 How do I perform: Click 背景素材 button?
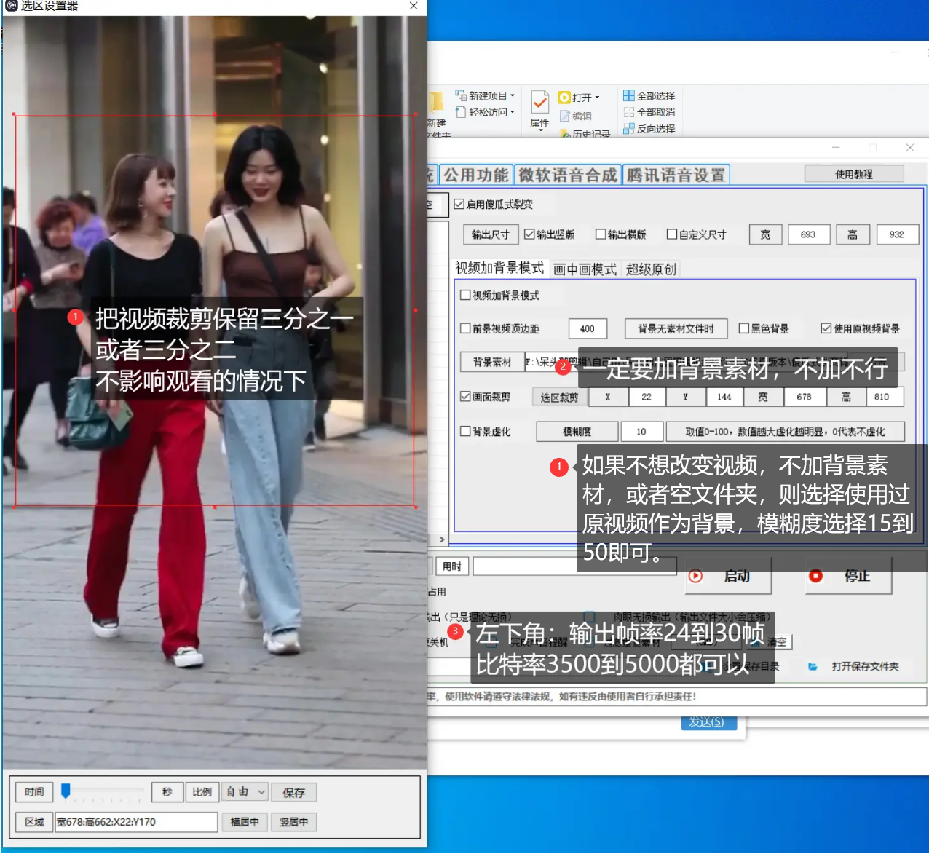492,362
